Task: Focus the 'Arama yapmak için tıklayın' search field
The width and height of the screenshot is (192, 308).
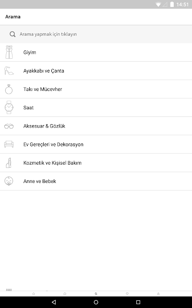Action: [96, 34]
